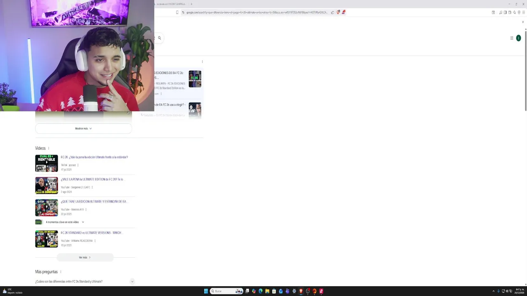Viewport: 527px width, 296px height.
Task: Open the CUAL ES MEJOR video thumbnail
Action: [x=47, y=239]
